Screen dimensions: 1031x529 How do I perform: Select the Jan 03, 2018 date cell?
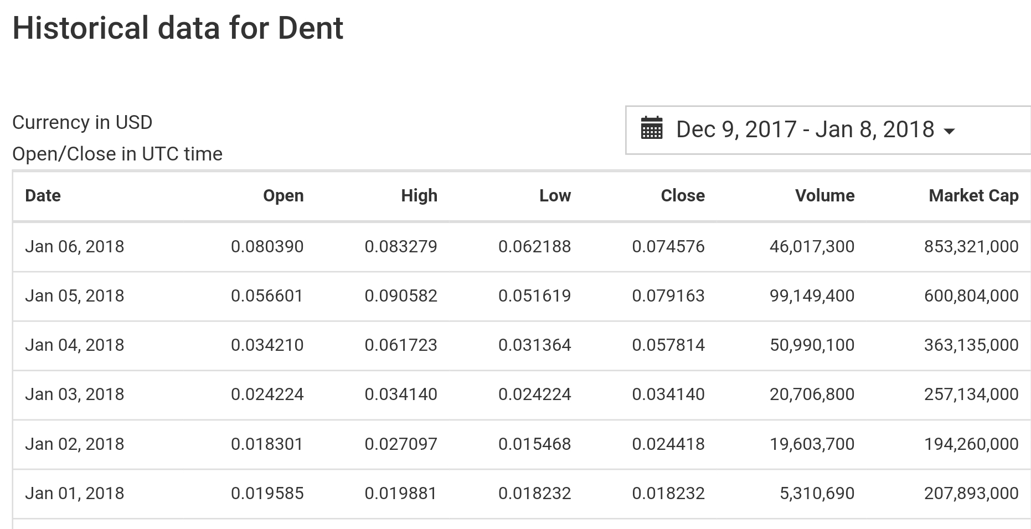click(75, 394)
